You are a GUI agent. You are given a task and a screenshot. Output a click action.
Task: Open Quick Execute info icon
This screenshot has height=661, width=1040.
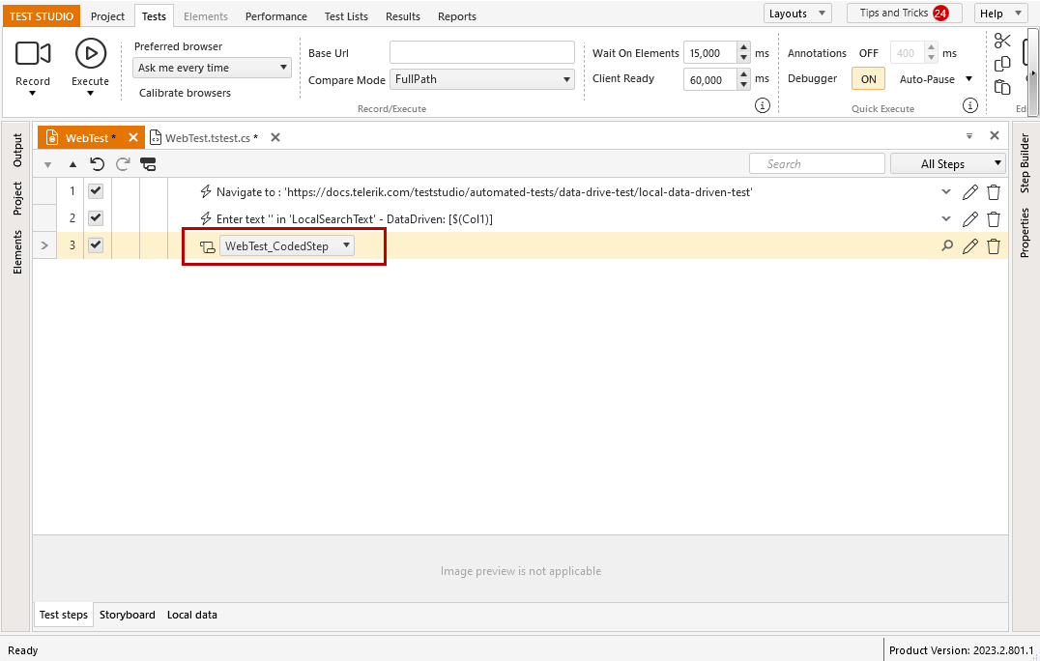click(x=970, y=105)
